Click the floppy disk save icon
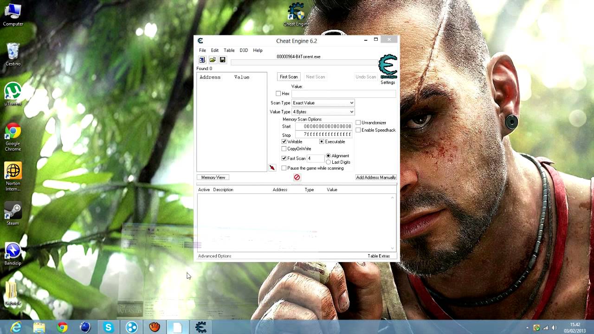This screenshot has width=594, height=334. (x=222, y=60)
